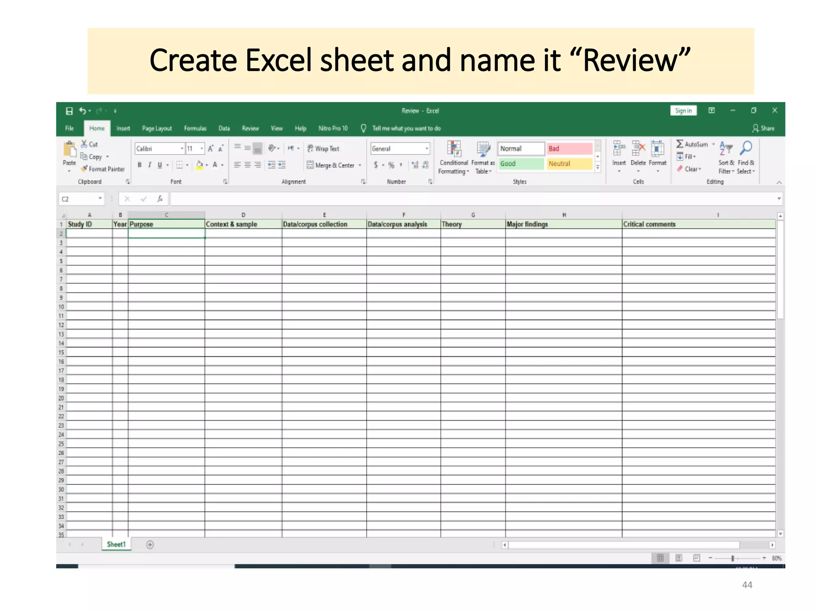Apply the Neutral cell style
817x613 pixels.
tap(569, 164)
